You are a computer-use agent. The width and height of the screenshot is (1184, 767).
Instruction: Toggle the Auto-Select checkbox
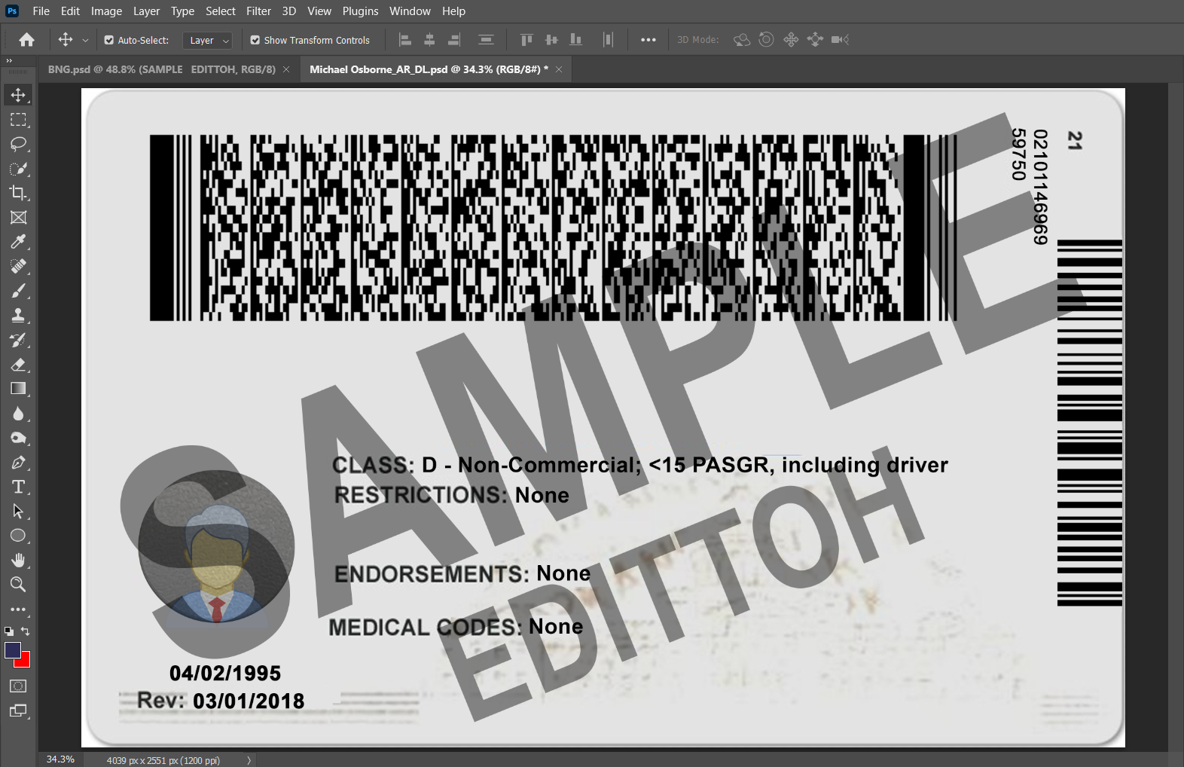pos(109,40)
